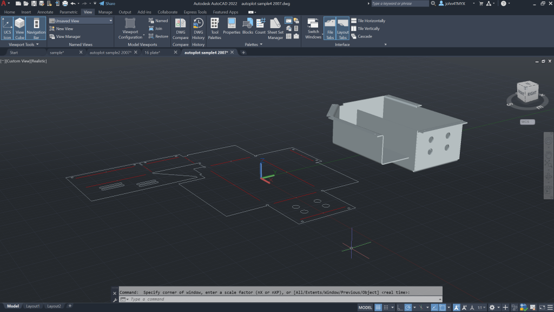Image resolution: width=554 pixels, height=312 pixels.
Task: Open the Blocks palette
Action: coord(248,26)
